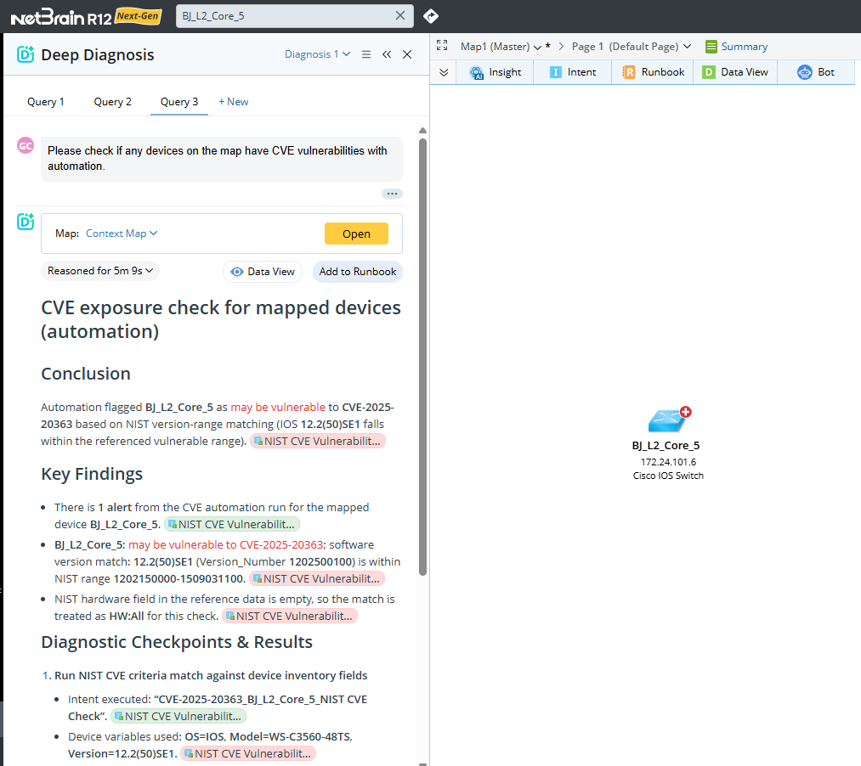
Task: Click + New to create a query
Action: tap(233, 101)
